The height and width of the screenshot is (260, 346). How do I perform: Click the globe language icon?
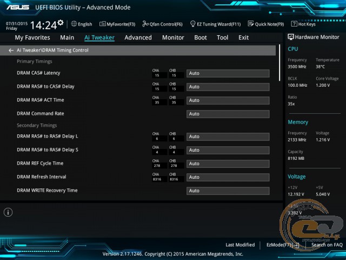click(x=74, y=24)
